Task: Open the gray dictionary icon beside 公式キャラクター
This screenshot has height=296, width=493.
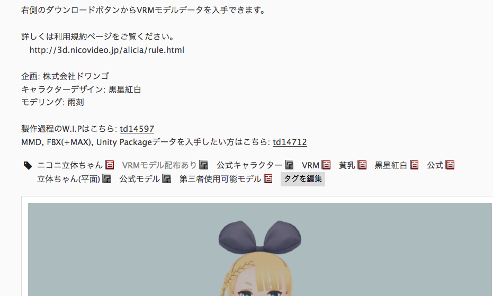Action: (289, 165)
